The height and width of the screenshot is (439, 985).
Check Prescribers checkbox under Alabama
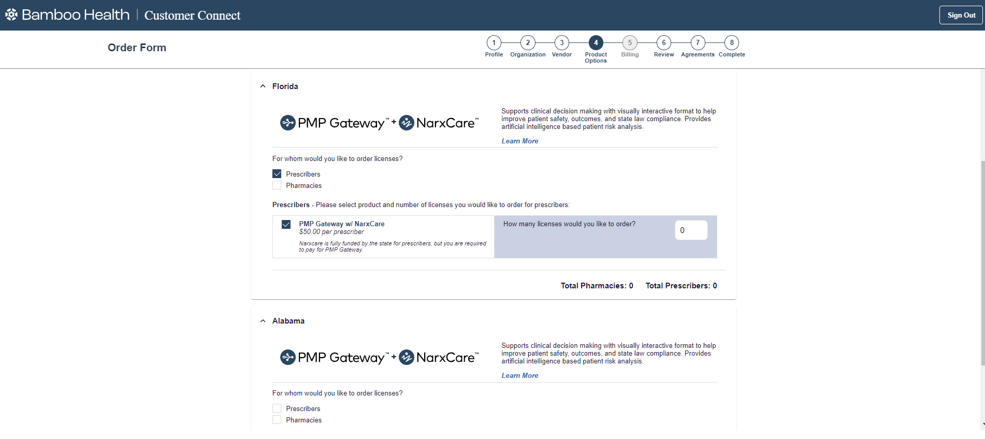coord(277,408)
